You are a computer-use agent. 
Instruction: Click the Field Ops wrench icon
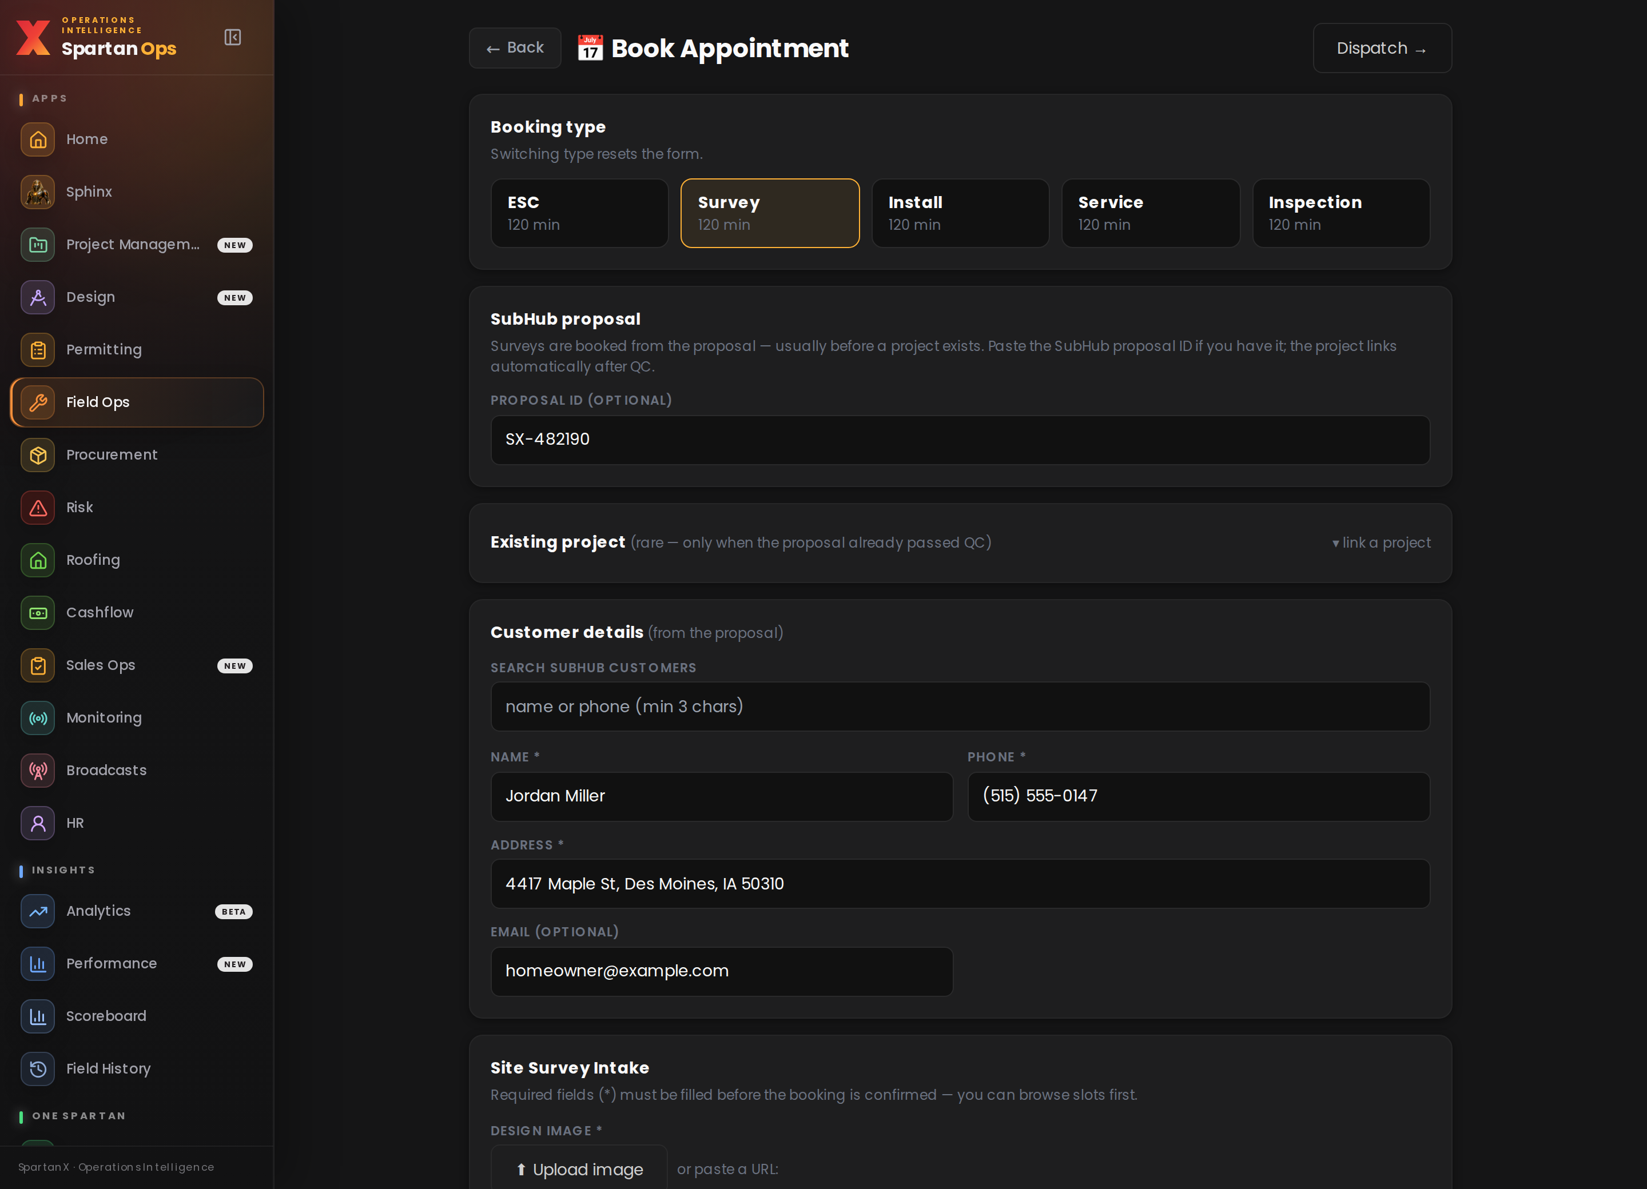pos(38,402)
